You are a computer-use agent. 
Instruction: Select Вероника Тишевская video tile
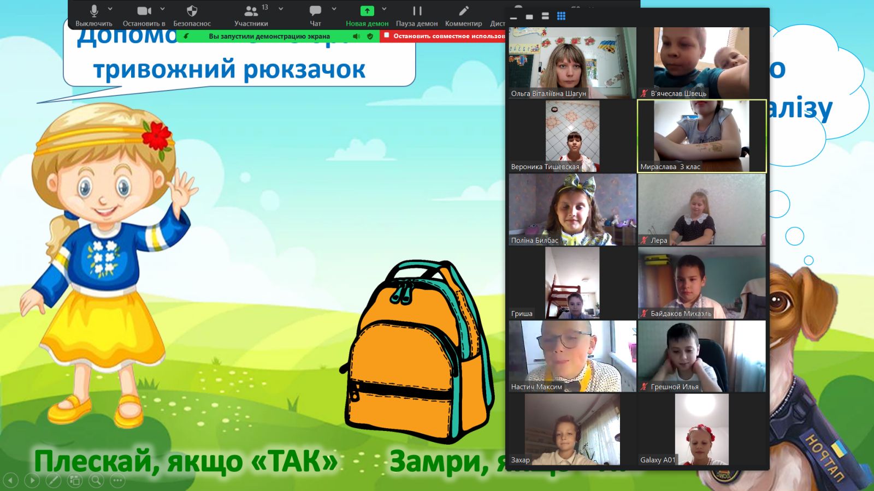click(x=572, y=136)
